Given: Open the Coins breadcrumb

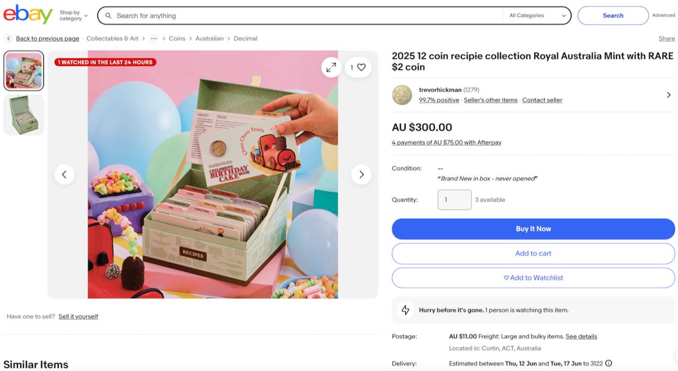Looking at the screenshot, I should point(177,39).
